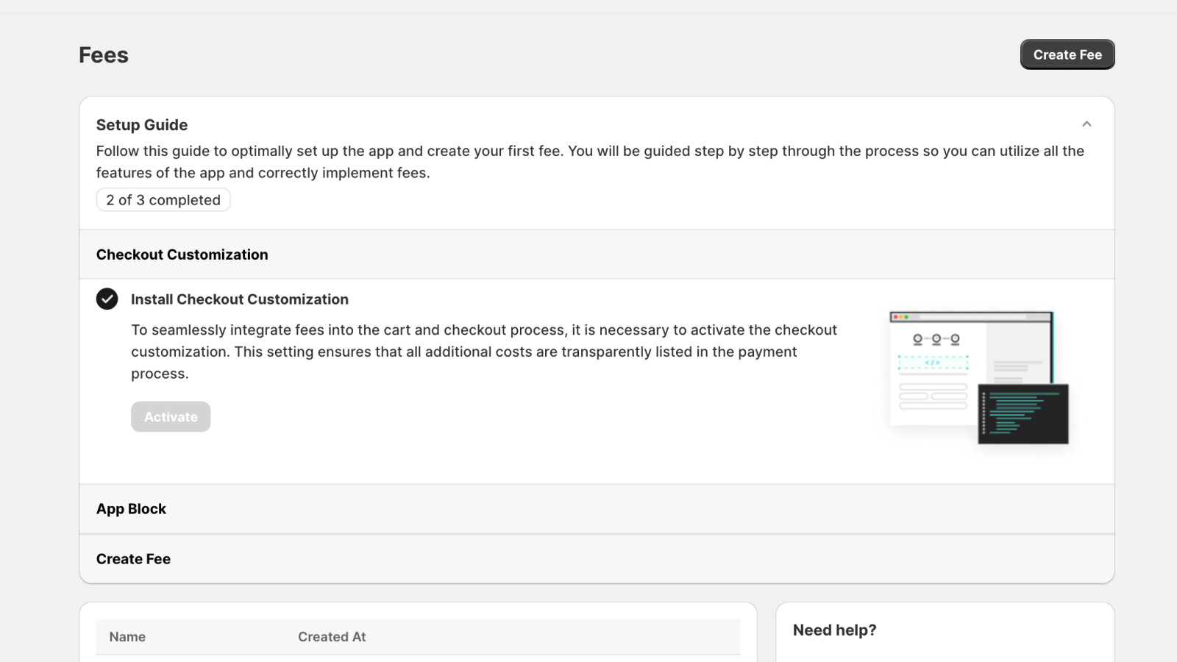Click the Install Checkout Customization title
Screen dimensions: 1177x662
(240, 299)
